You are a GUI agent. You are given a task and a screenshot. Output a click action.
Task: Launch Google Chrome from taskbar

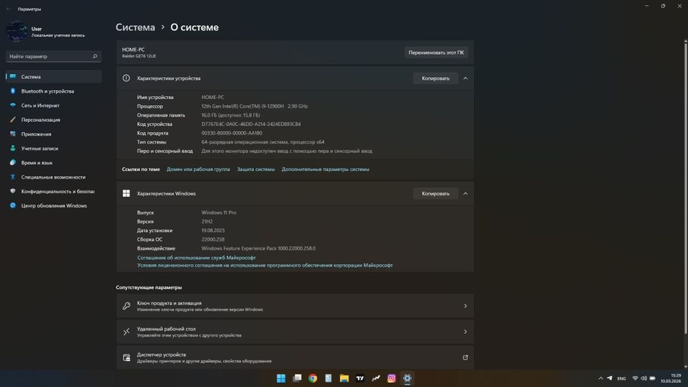[x=313, y=378]
